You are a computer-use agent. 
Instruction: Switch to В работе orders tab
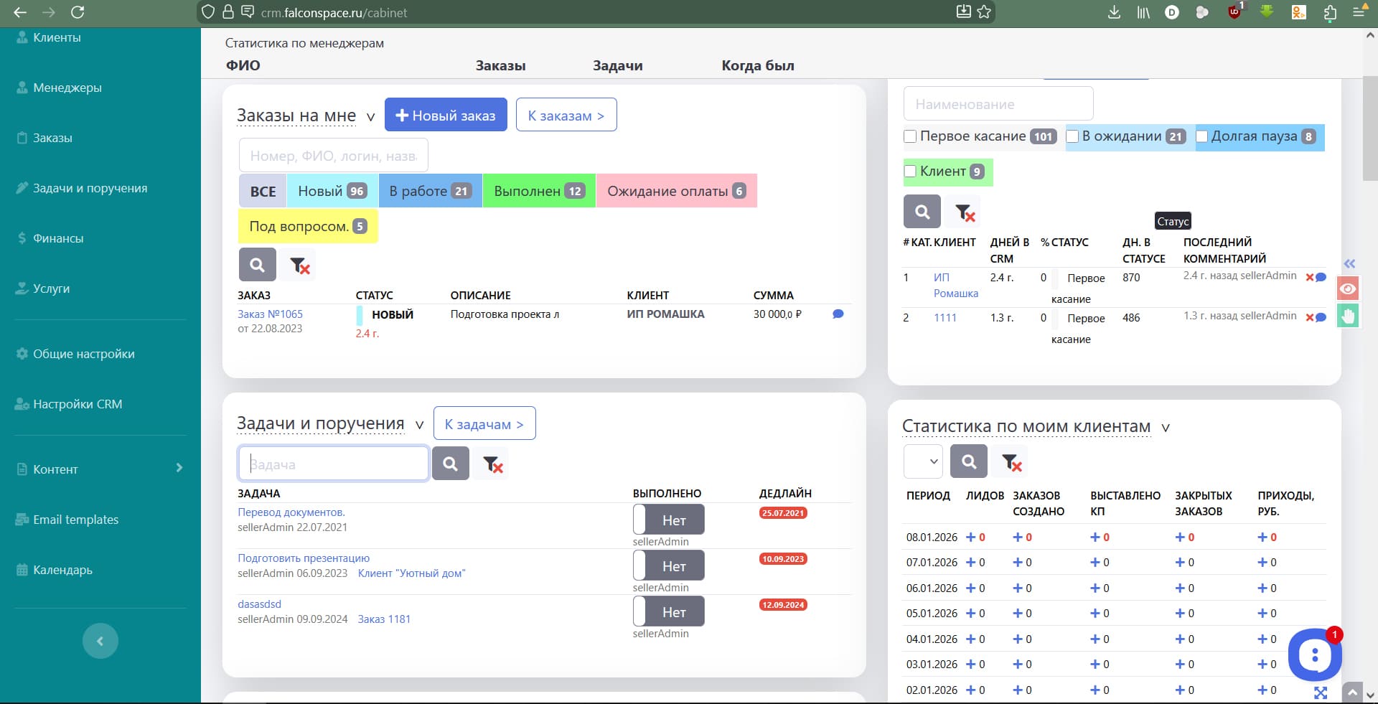[430, 191]
